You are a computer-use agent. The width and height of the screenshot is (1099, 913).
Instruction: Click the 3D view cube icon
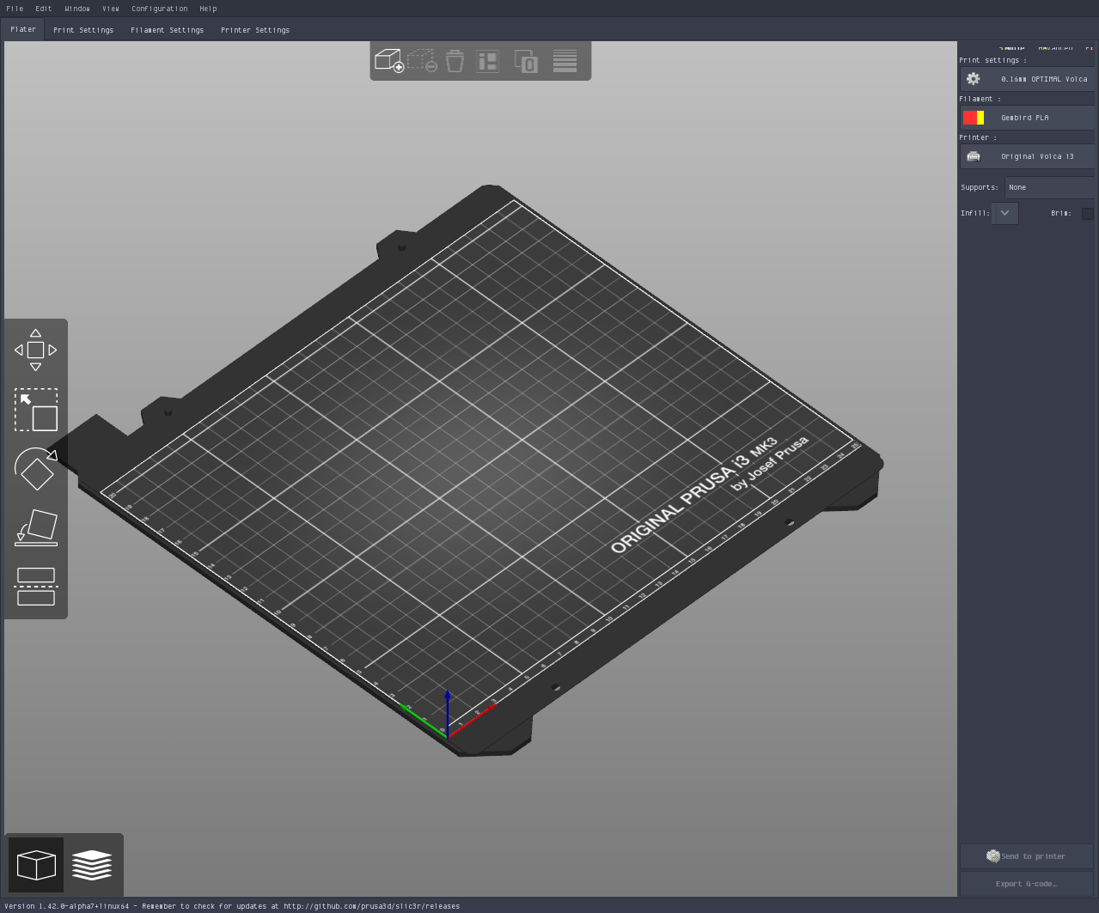(x=35, y=864)
